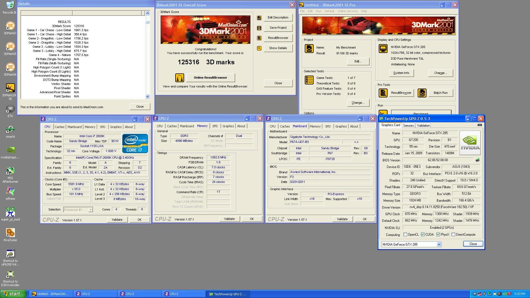This screenshot has width=530, height=298.
Task: Switch to the SPD tab in memory CPU-Z window
Action: pos(215,126)
